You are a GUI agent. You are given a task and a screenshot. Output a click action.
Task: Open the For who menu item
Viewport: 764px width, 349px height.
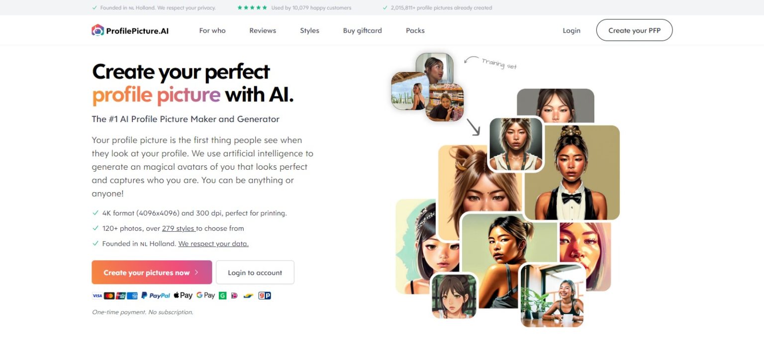[x=212, y=30]
